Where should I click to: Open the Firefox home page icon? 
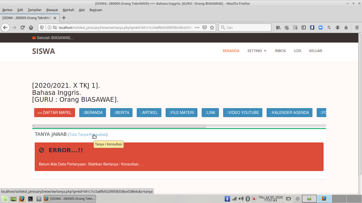[31, 27]
